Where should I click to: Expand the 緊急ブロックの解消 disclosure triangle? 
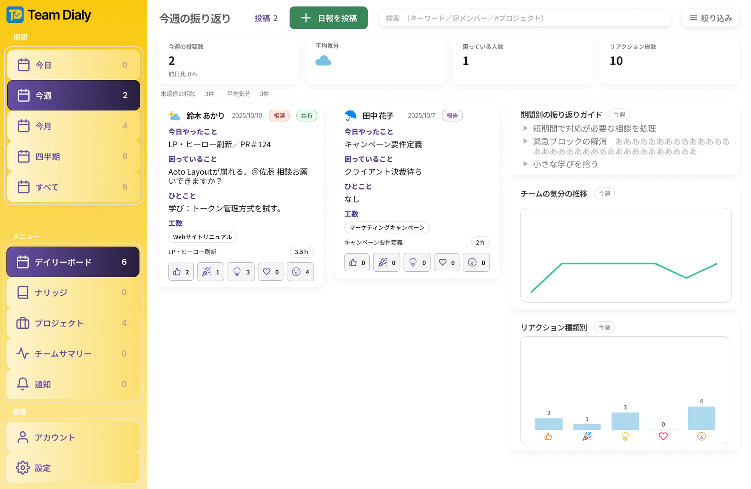(x=525, y=141)
